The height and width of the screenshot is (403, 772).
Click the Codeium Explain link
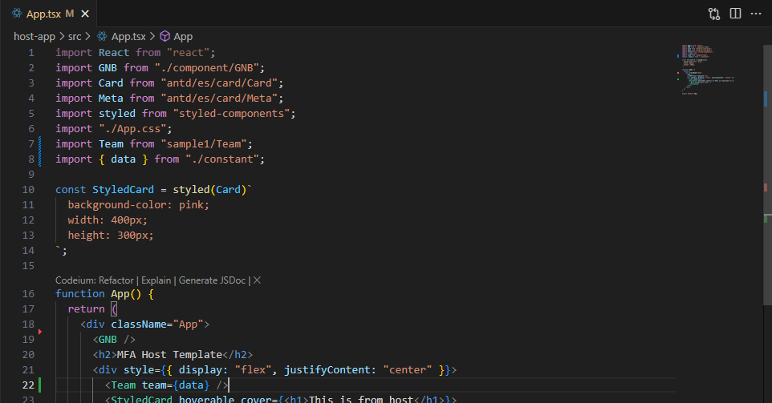(156, 280)
